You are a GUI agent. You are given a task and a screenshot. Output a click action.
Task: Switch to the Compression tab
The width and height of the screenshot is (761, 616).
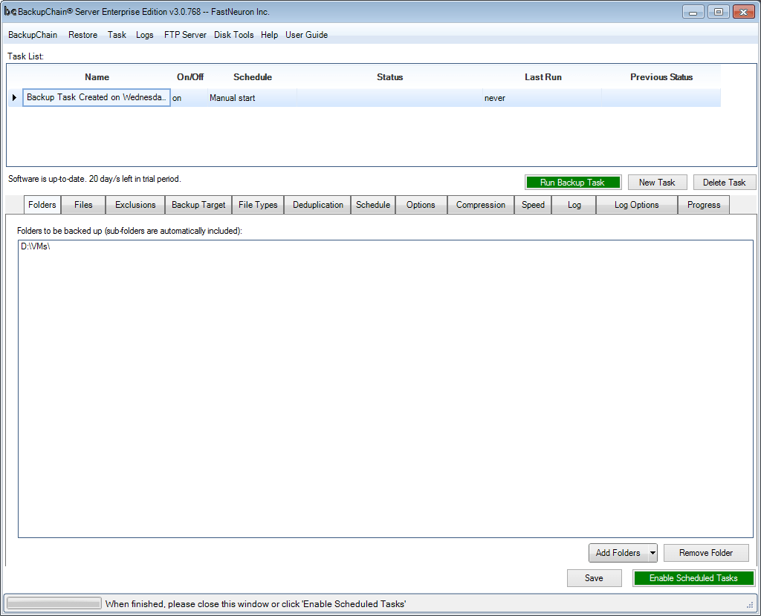coord(481,205)
